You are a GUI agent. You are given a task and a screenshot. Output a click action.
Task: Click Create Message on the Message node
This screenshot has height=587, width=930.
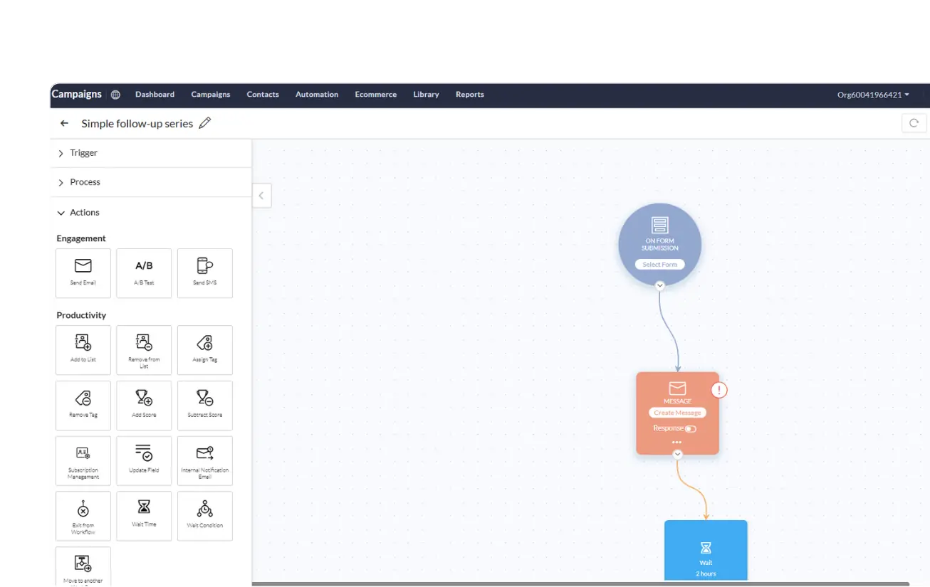(x=677, y=413)
